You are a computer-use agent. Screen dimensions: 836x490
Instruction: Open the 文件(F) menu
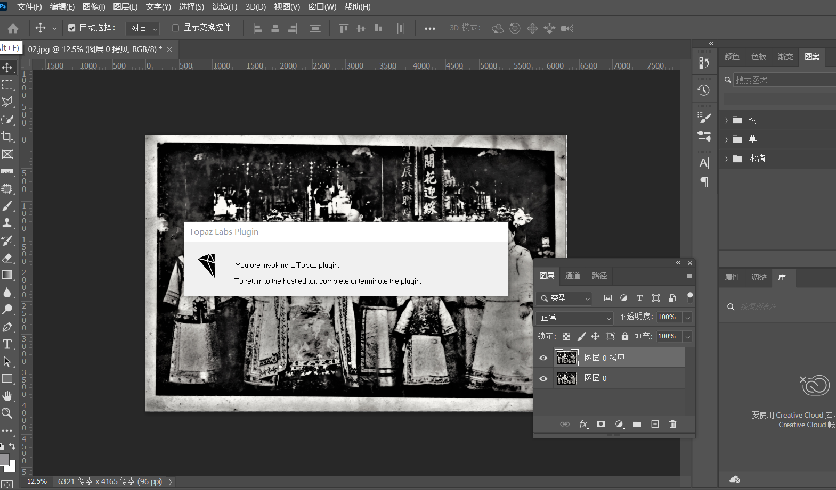(x=29, y=7)
